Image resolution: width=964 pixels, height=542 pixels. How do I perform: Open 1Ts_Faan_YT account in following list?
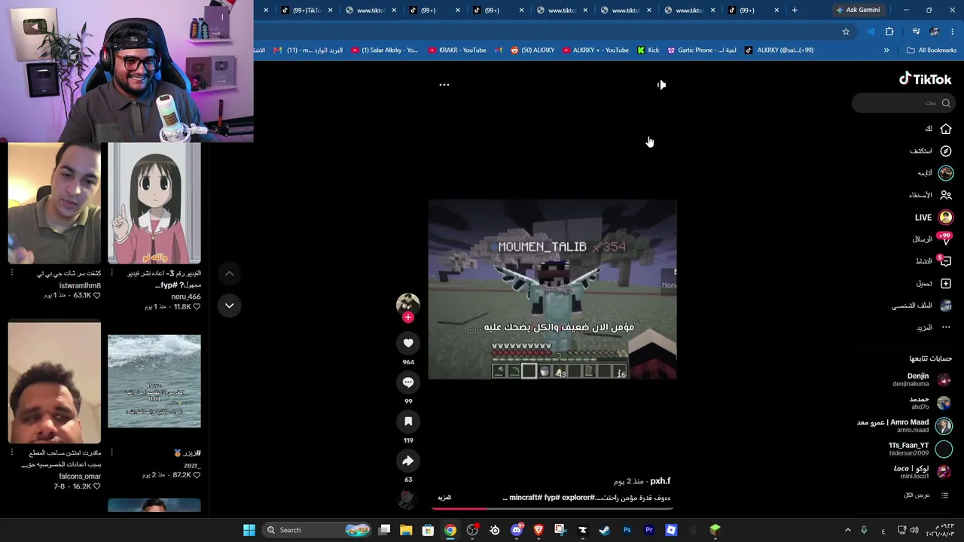click(920, 449)
